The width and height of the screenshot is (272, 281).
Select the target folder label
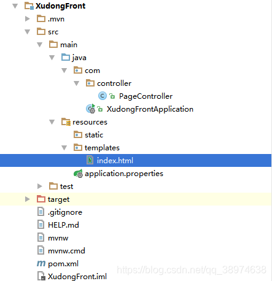[x=58, y=199]
